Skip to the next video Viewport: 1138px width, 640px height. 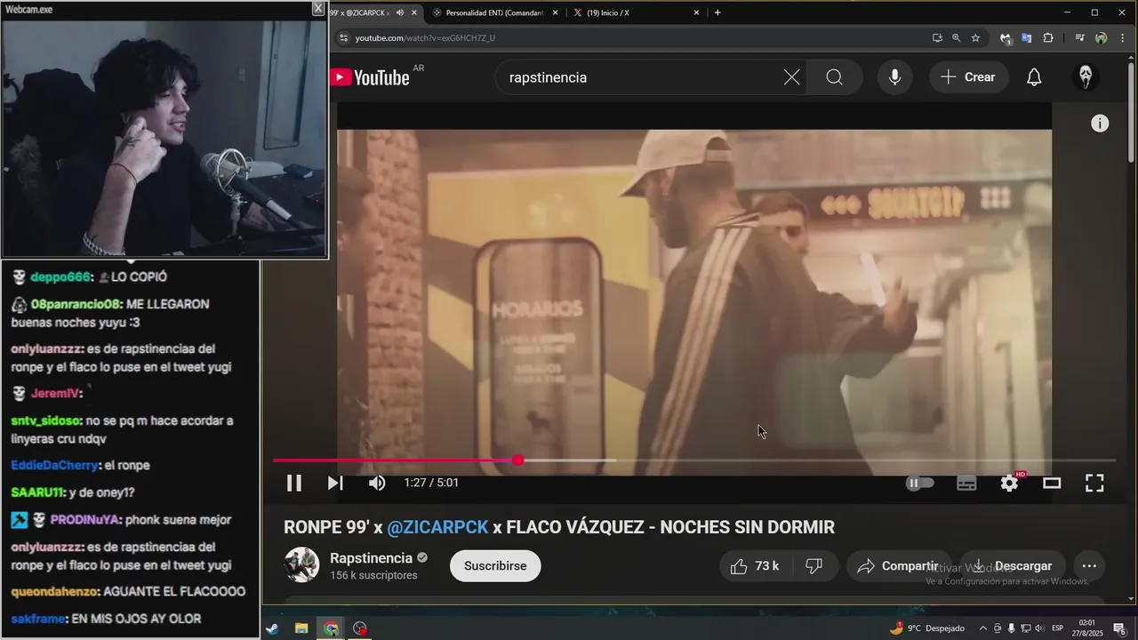335,483
